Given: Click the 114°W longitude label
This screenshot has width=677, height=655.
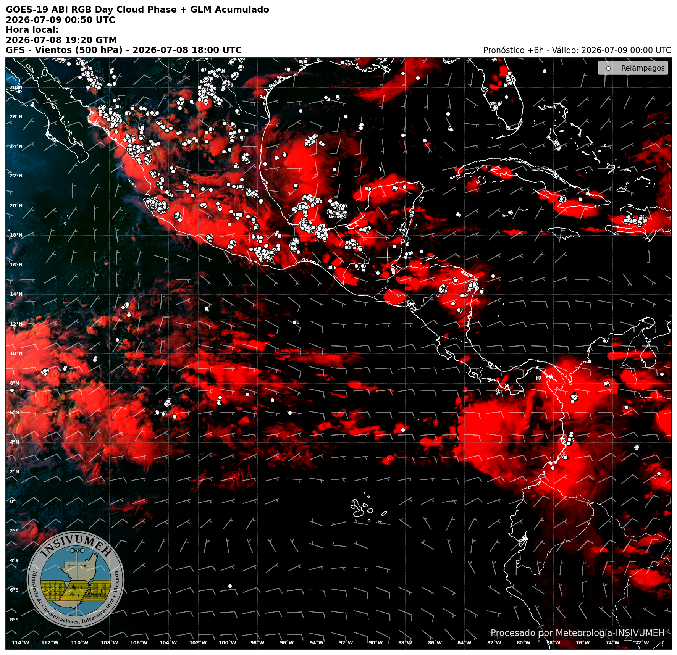Looking at the screenshot, I should click(20, 642).
